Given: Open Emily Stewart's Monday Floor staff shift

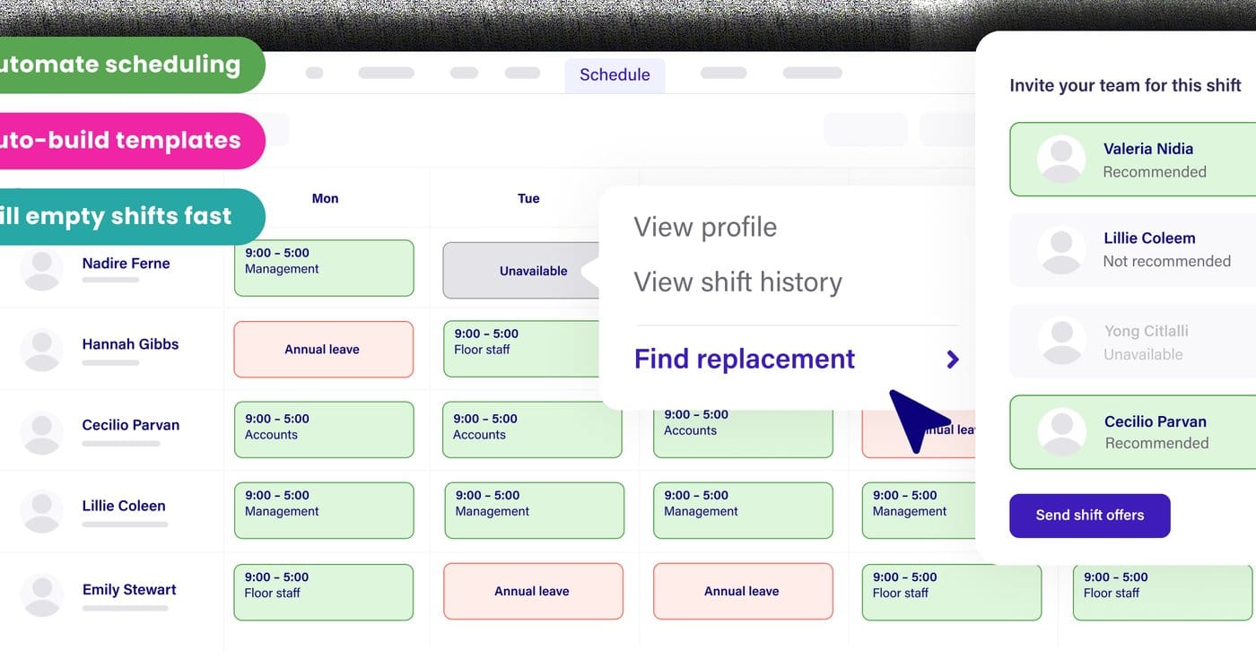Looking at the screenshot, I should (323, 592).
